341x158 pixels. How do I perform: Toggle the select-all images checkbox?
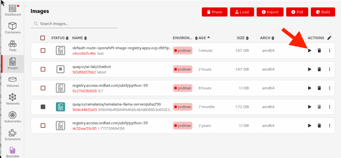point(43,38)
